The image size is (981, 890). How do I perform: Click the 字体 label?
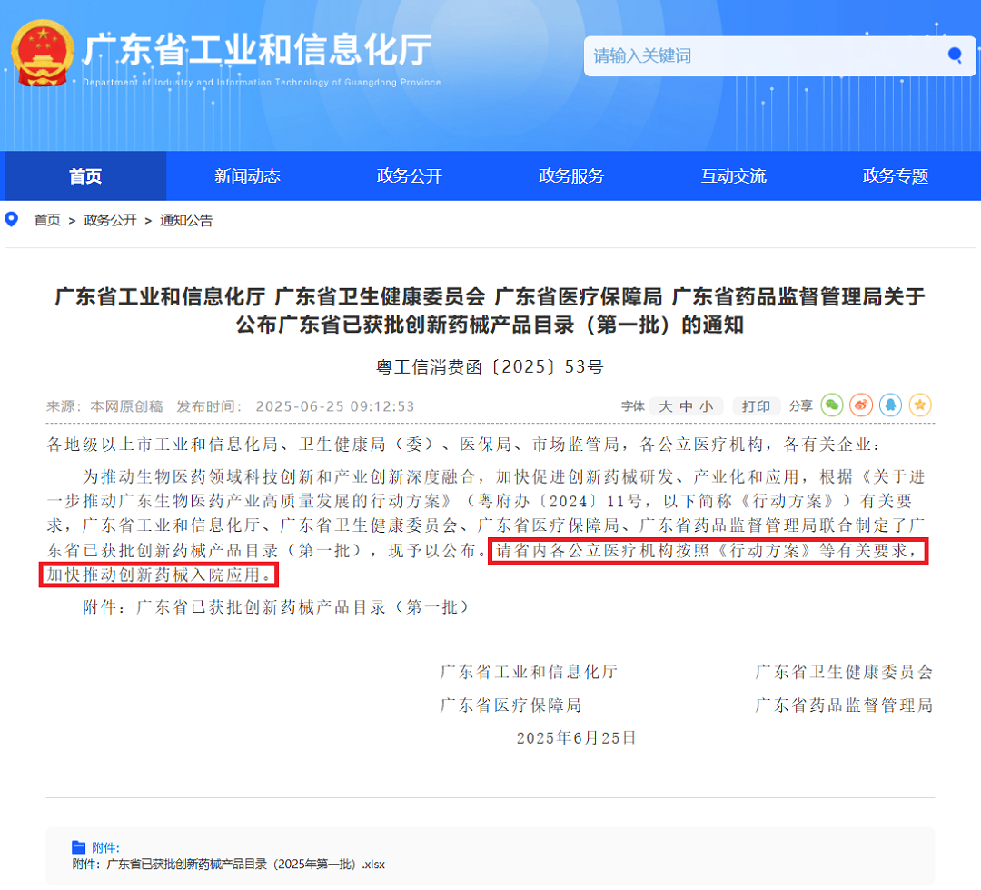pyautogui.click(x=632, y=406)
